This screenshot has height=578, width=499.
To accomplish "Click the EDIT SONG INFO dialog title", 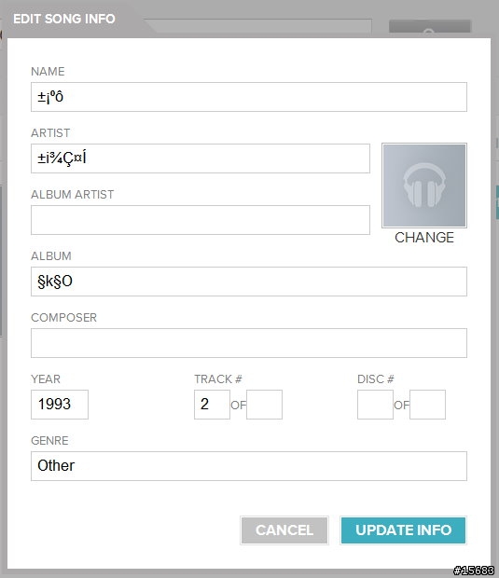I will pyautogui.click(x=64, y=19).
